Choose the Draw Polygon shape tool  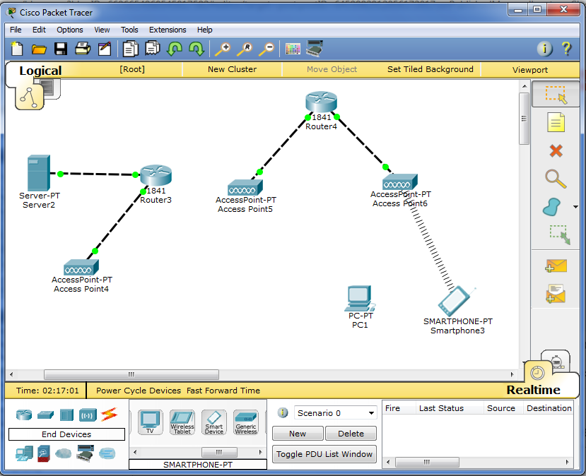tap(551, 207)
